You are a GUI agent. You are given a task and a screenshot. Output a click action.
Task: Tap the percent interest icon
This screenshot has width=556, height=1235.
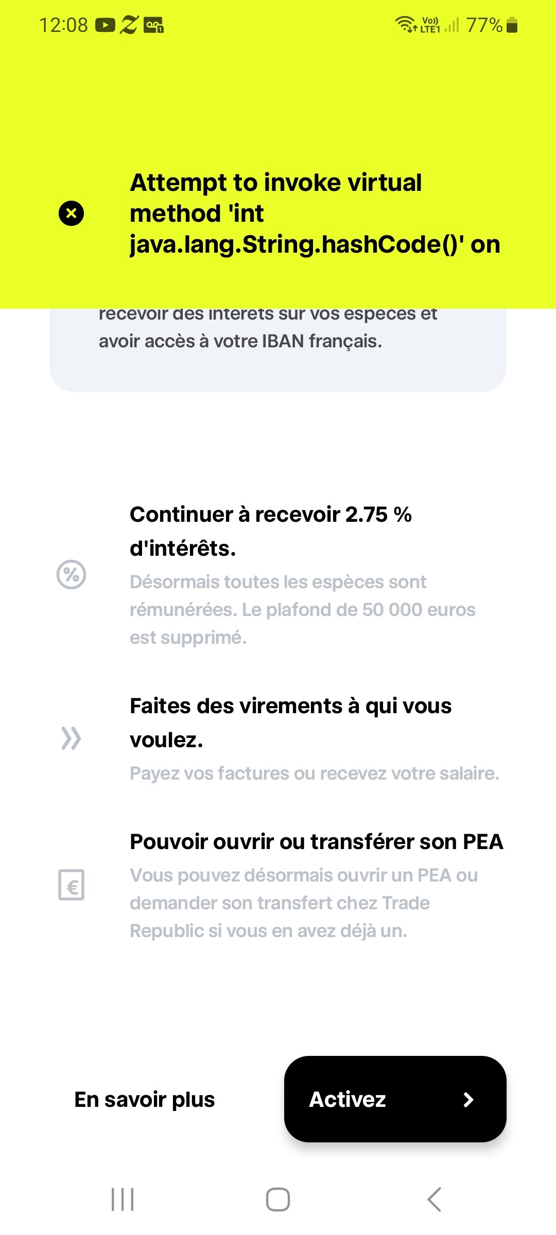tap(71, 575)
